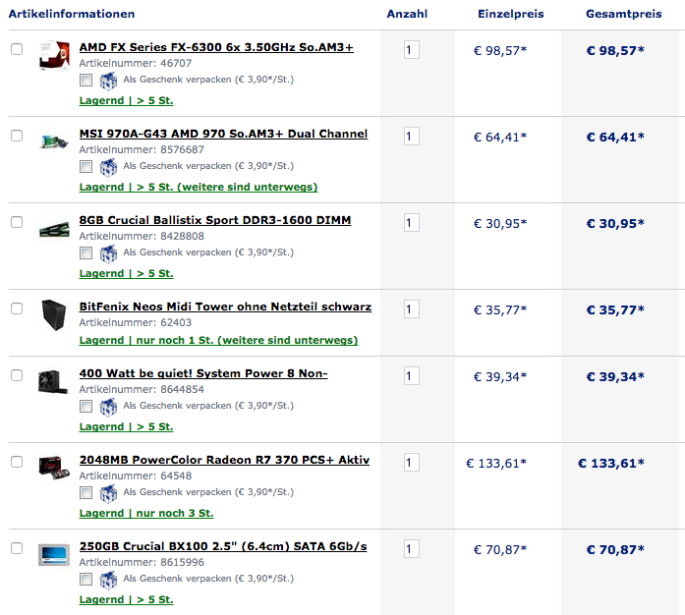The height and width of the screenshot is (615, 685).
Task: Select the 8GB Crucial Ballistix row checkbox
Action: [17, 222]
